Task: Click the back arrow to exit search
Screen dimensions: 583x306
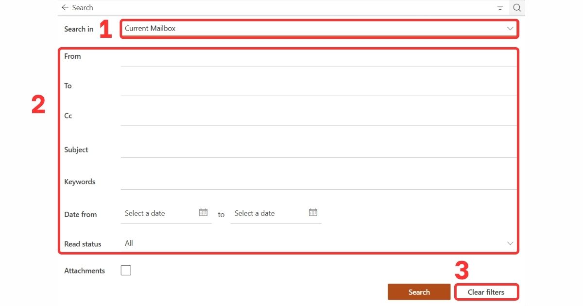Action: [x=64, y=7]
